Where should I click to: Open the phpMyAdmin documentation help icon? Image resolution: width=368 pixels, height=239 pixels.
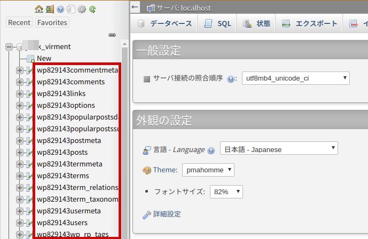pos(60,9)
